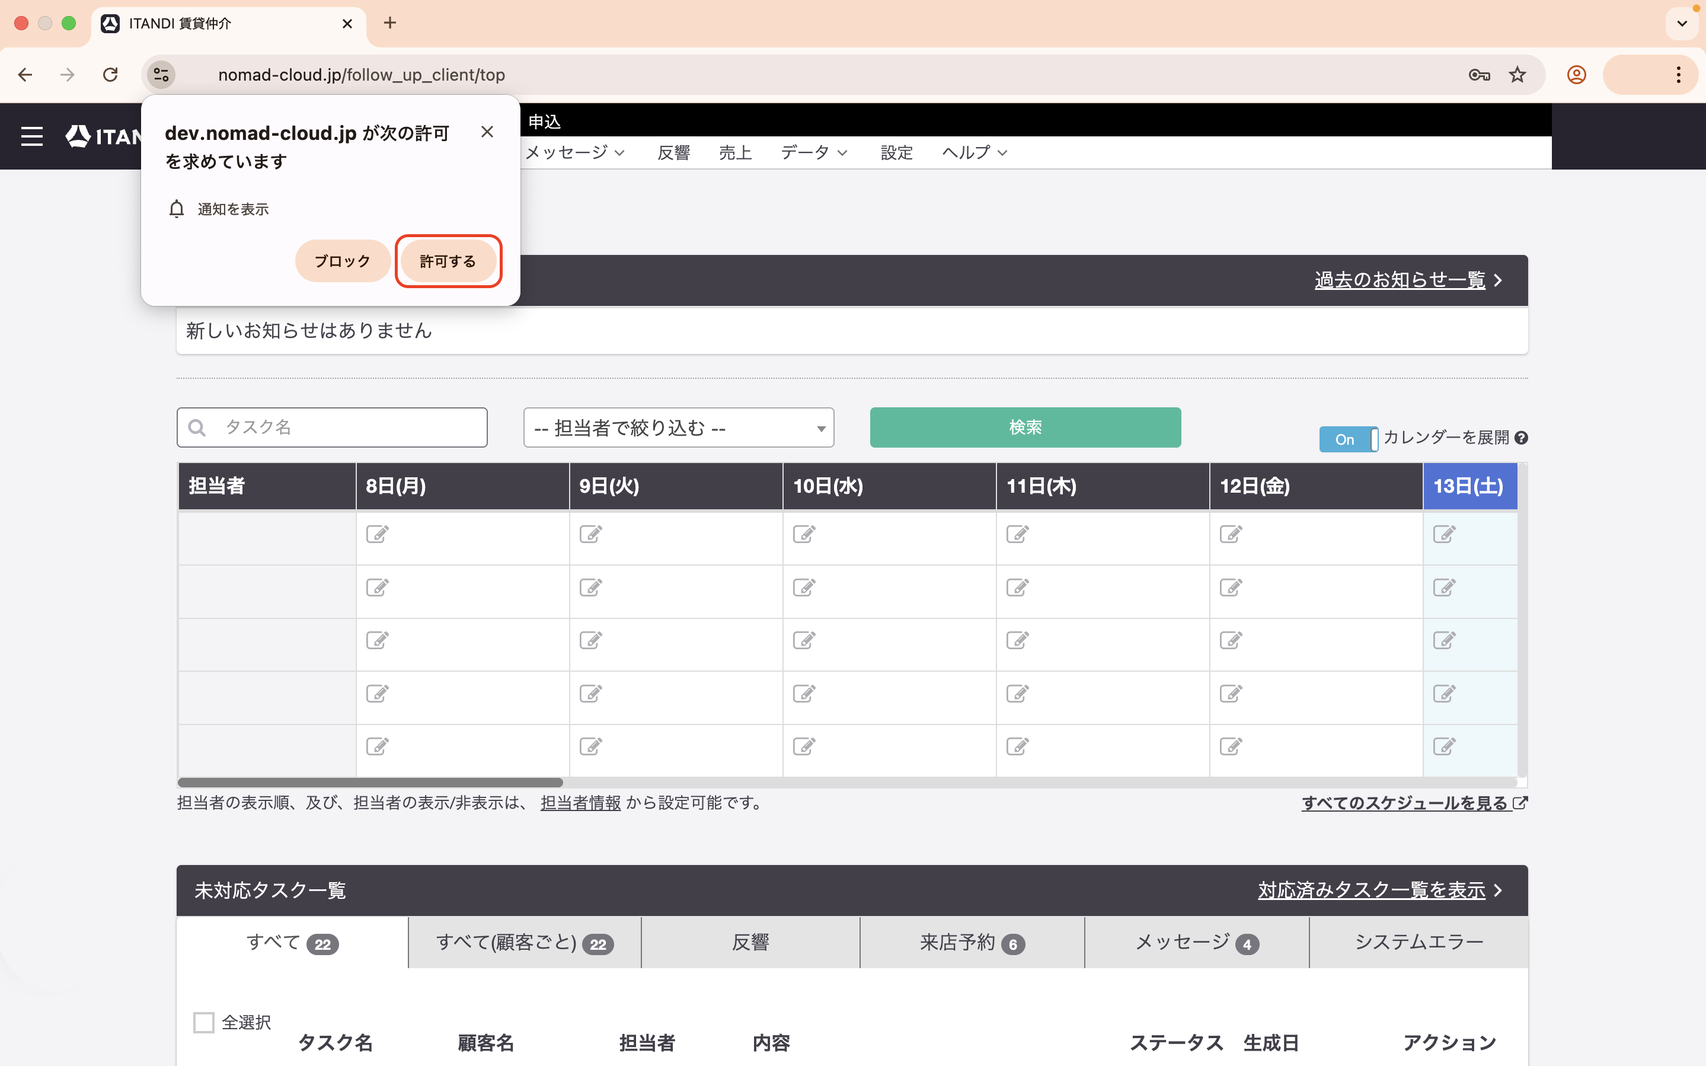Open a new browser tab
The image size is (1706, 1066).
point(389,23)
